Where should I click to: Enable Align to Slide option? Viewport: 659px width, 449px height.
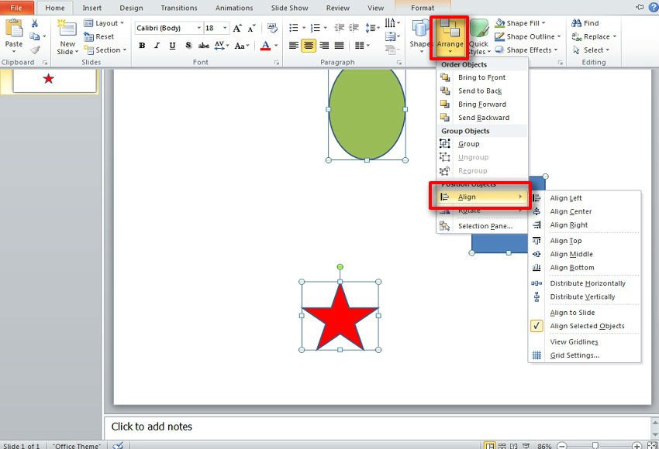click(572, 313)
